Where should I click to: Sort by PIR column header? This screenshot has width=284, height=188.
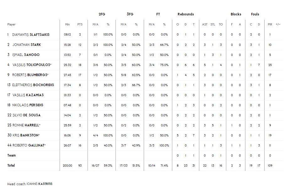pyautogui.click(x=270, y=25)
